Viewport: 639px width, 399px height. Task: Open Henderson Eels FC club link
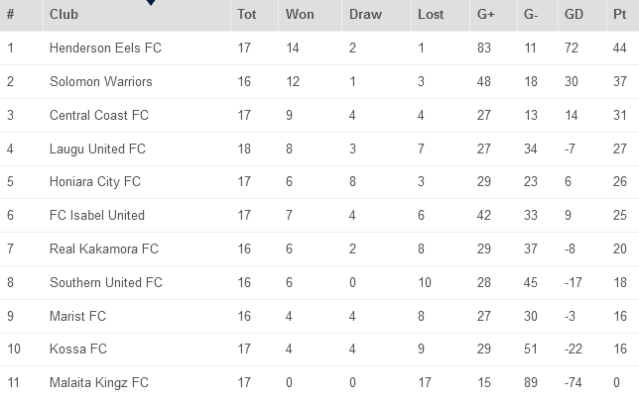pyautogui.click(x=105, y=49)
